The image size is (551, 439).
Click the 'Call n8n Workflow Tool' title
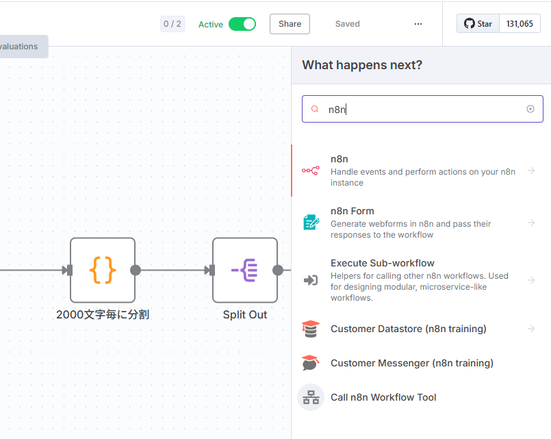[383, 397]
